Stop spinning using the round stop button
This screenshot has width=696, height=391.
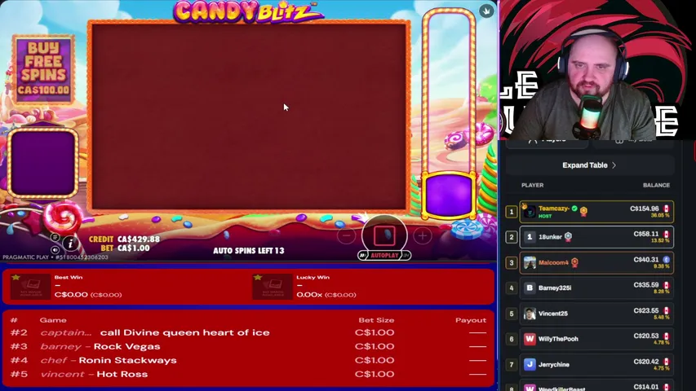coord(384,236)
